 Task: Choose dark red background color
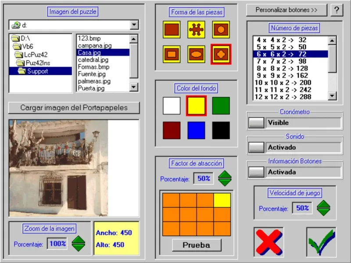[x=172, y=130]
